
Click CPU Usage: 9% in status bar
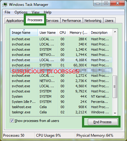[x=48, y=135]
